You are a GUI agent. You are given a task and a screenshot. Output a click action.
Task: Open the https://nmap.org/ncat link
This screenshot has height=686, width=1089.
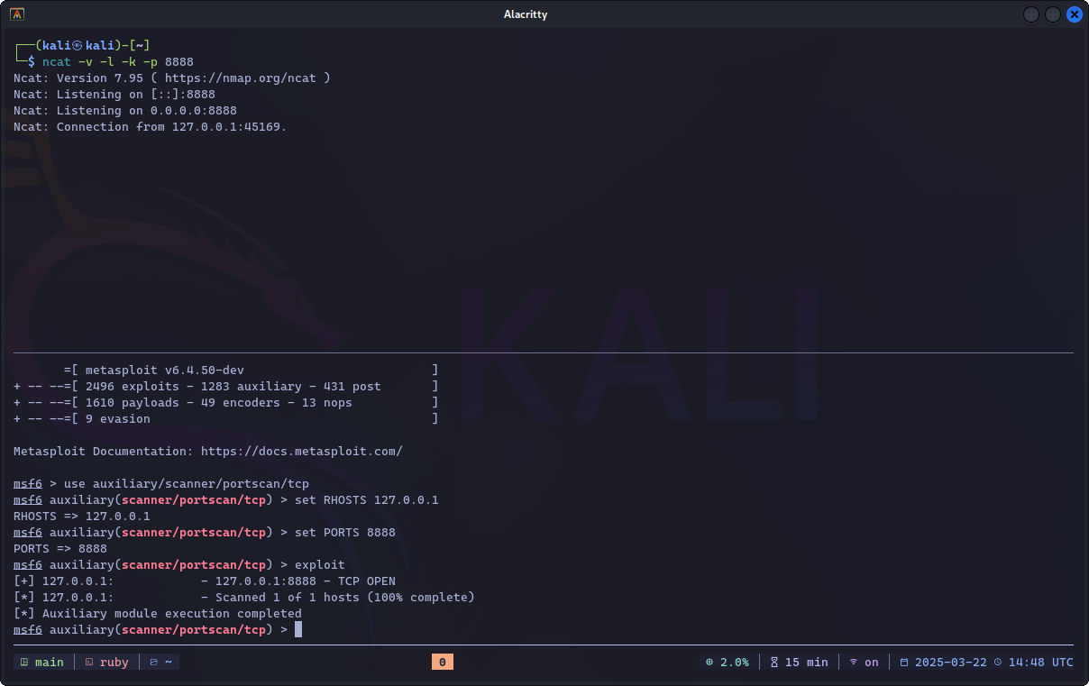[x=241, y=78]
